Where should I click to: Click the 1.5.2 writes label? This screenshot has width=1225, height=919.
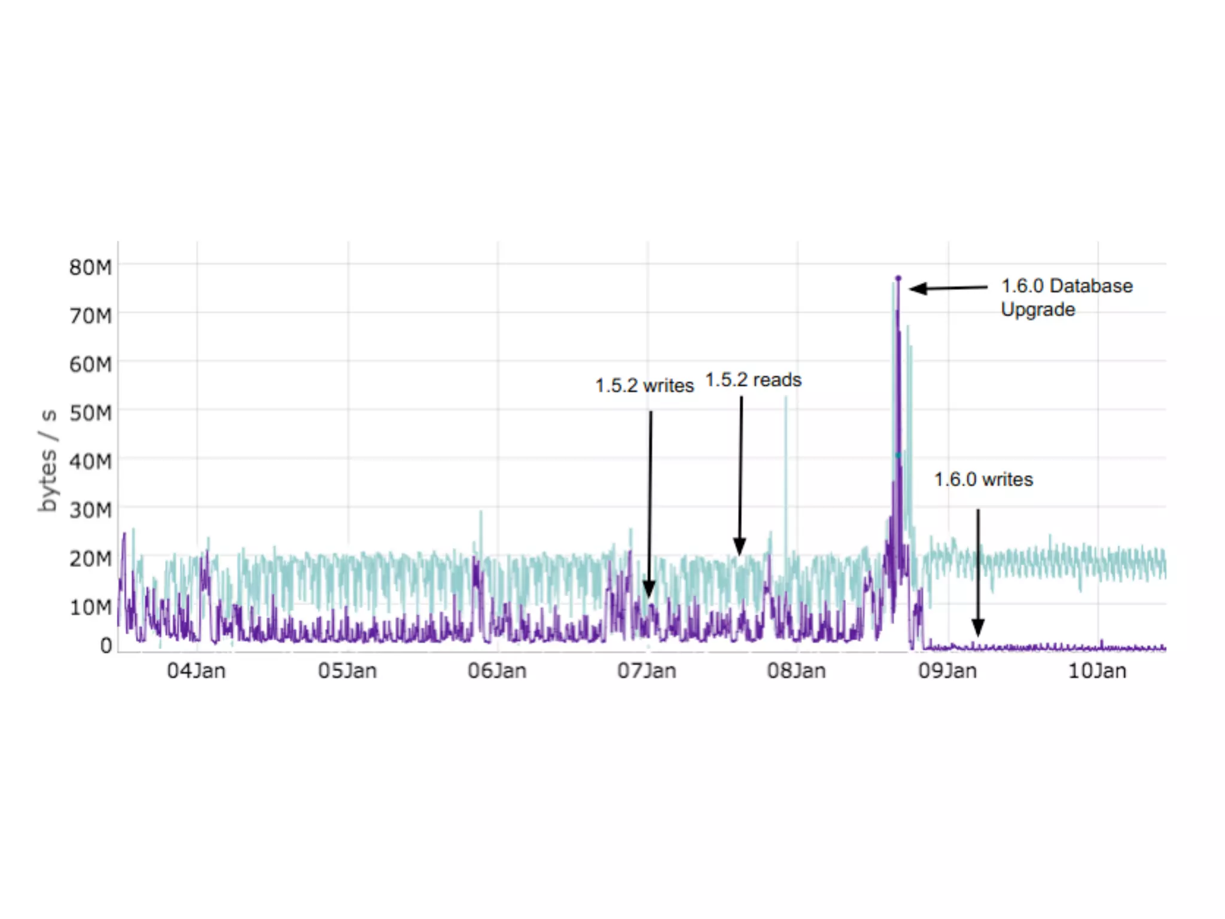click(644, 386)
